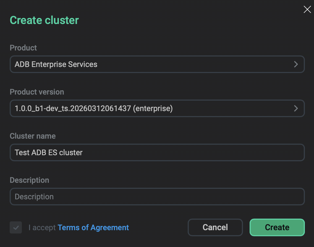Click the chevron beside ADB Enterprise Services
Image resolution: width=314 pixels, height=247 pixels.
(x=296, y=64)
